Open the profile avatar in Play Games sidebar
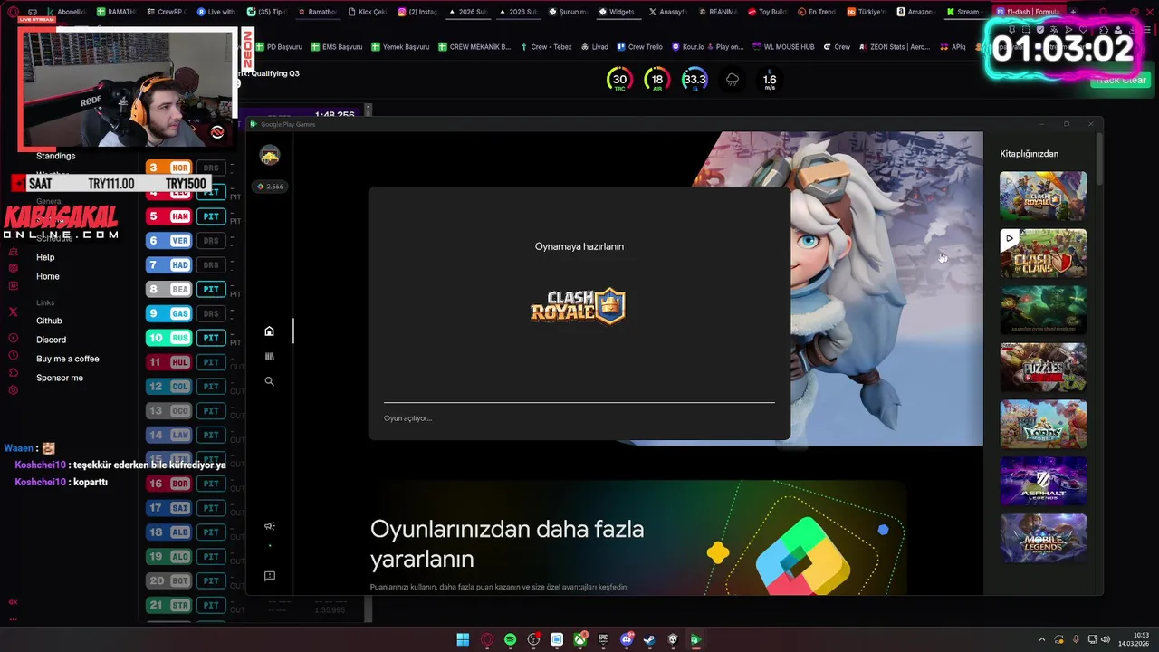Image resolution: width=1159 pixels, height=652 pixels. pyautogui.click(x=270, y=156)
